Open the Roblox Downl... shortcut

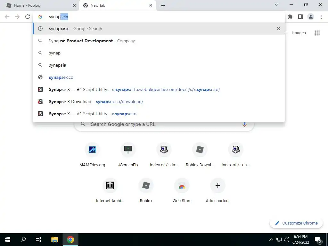(200, 155)
